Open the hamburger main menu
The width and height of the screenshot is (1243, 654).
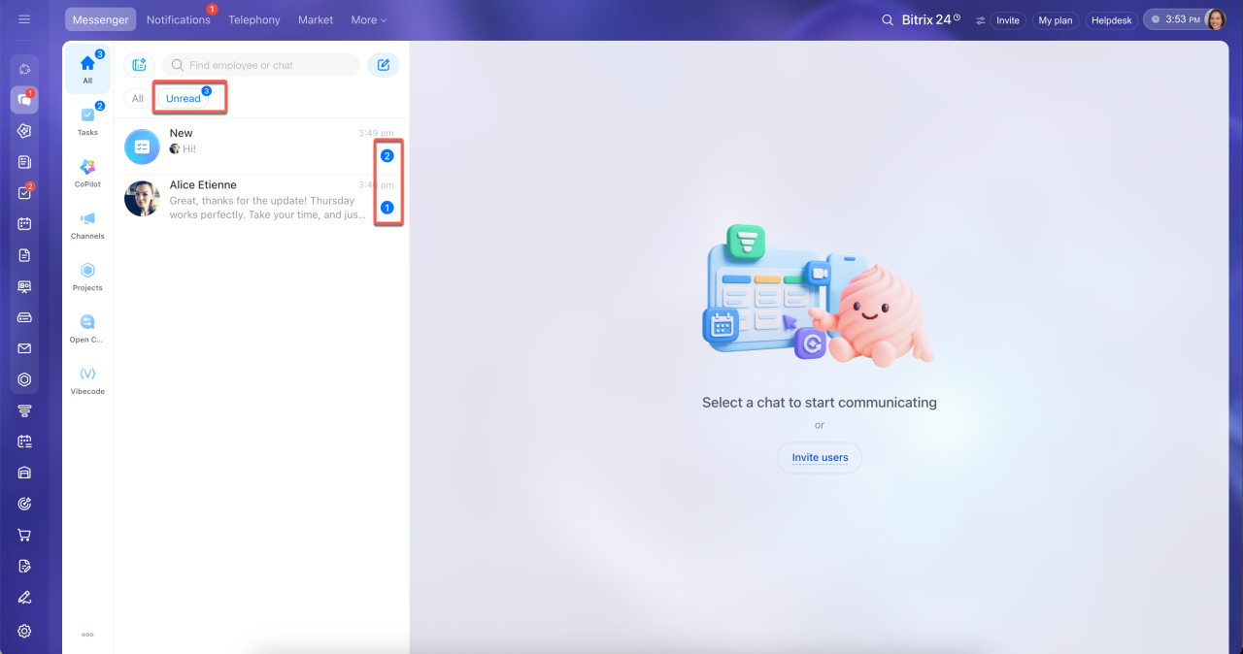coord(24,19)
